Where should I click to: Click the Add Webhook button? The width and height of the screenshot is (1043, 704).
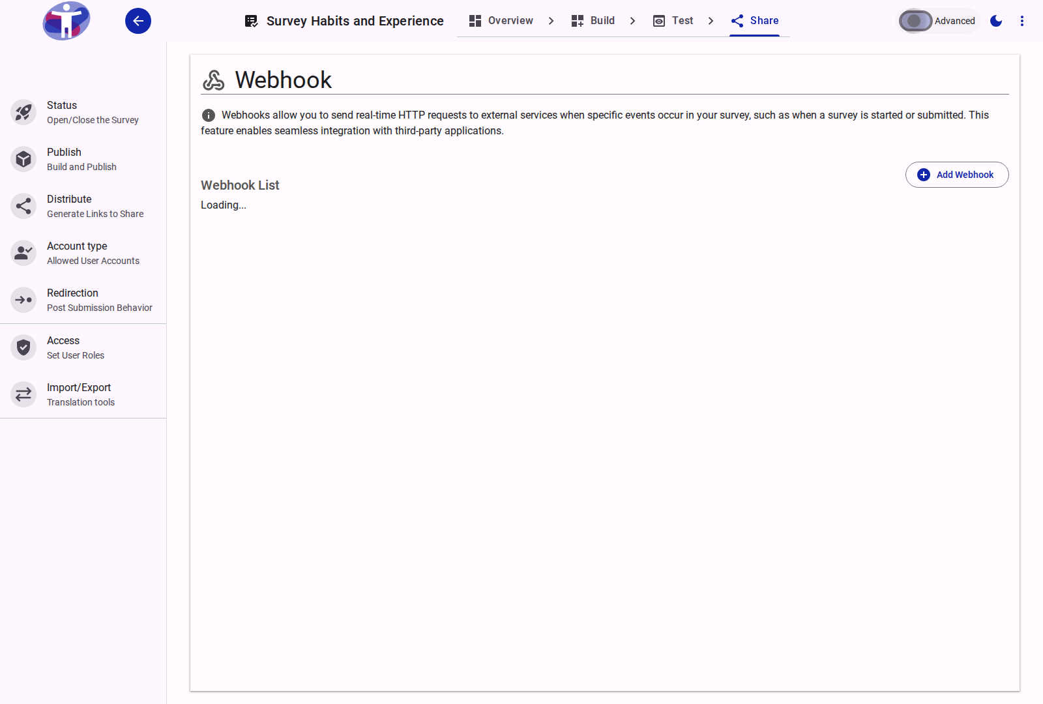coord(957,175)
